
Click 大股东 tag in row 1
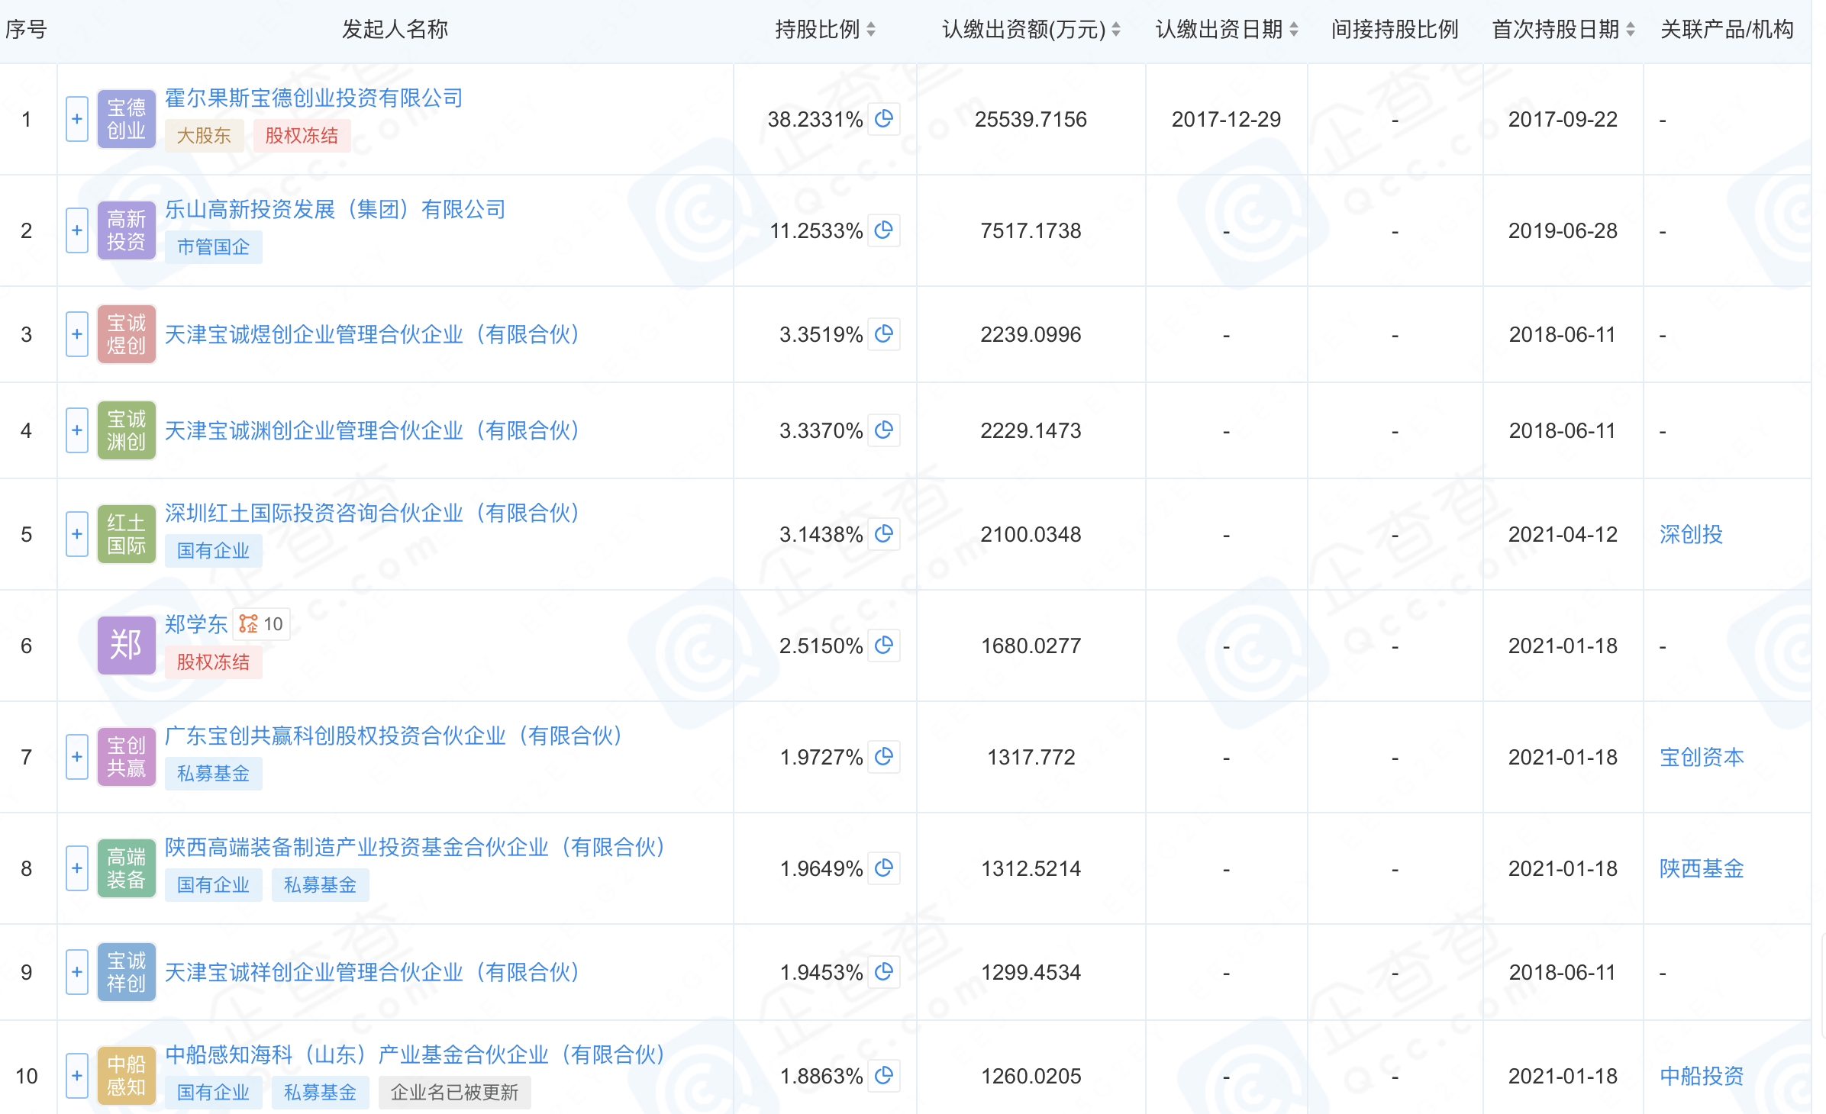pos(204,136)
